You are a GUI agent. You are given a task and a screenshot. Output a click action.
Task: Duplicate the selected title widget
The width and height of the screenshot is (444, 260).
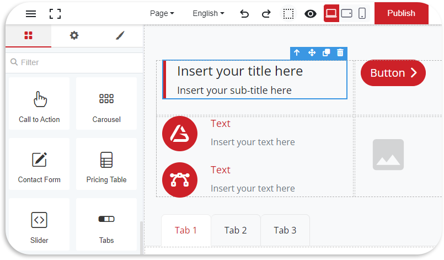(326, 53)
